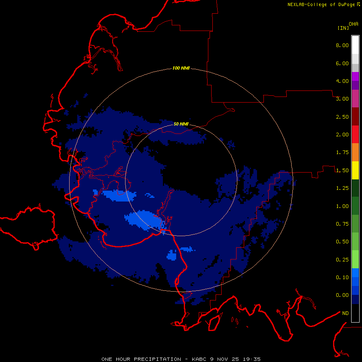
Task: Select the 8.00 legend value
Action: coord(342,45)
